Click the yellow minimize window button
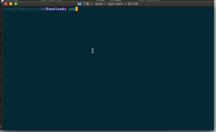Image resolution: width=216 pixels, height=132 pixels. point(11,4)
